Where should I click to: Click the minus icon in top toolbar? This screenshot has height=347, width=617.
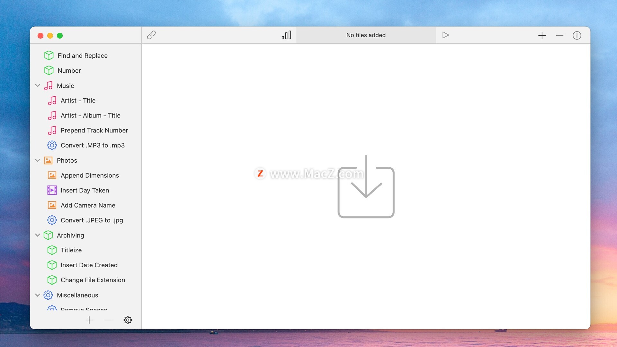(559, 35)
